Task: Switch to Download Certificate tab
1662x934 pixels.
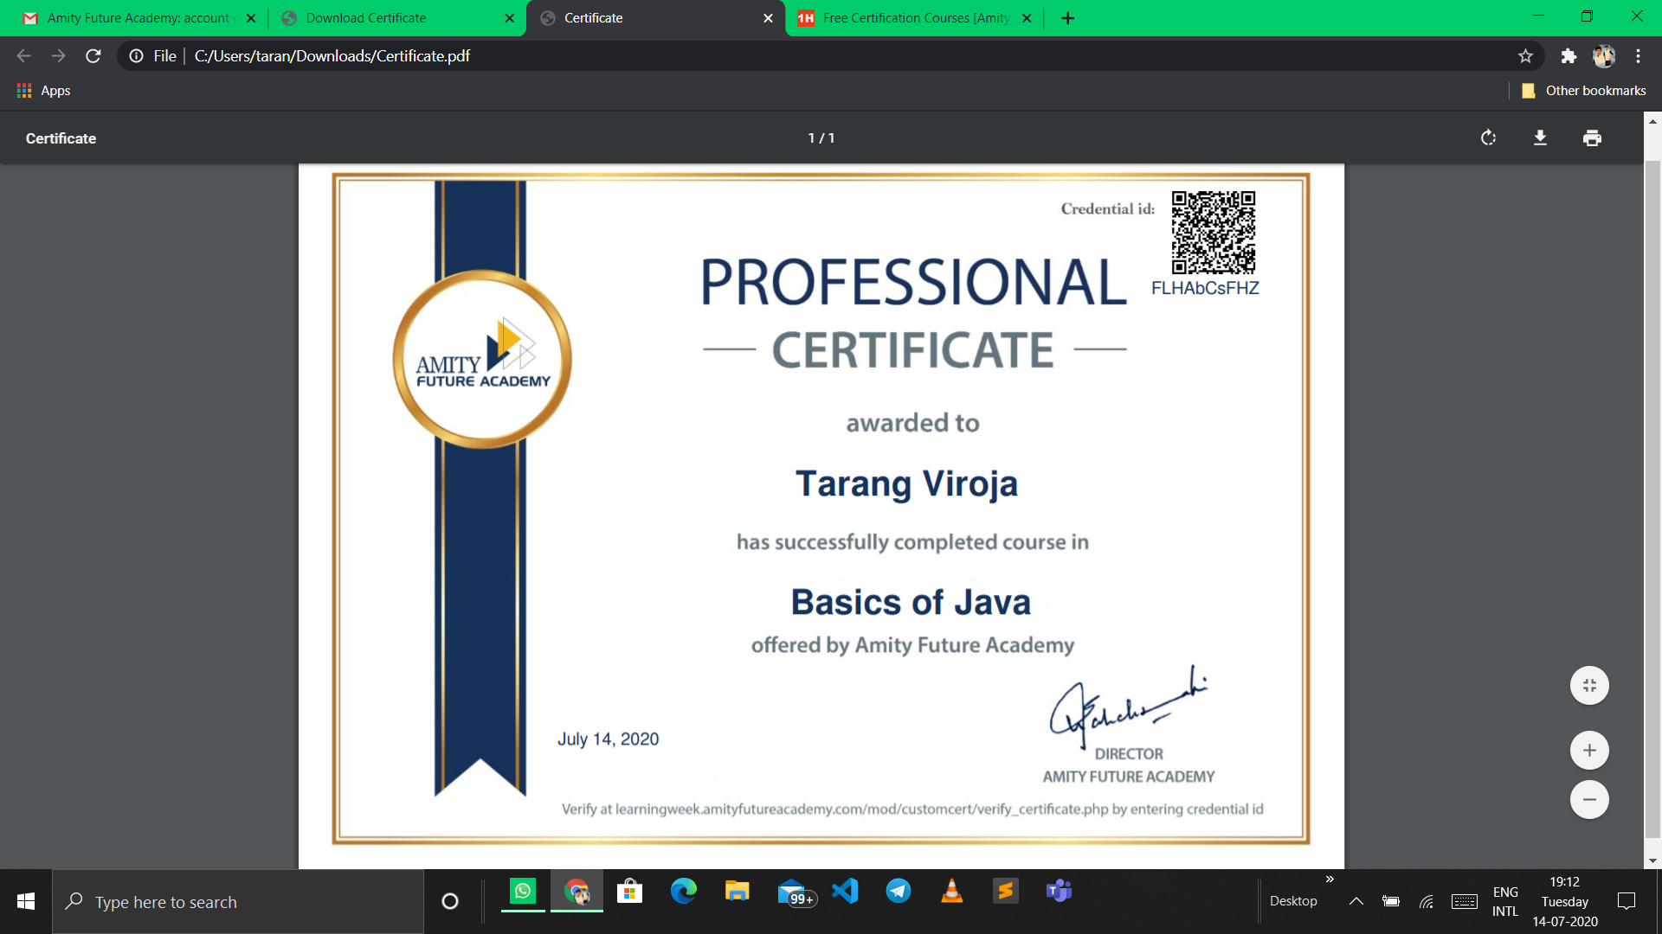Action: [366, 18]
